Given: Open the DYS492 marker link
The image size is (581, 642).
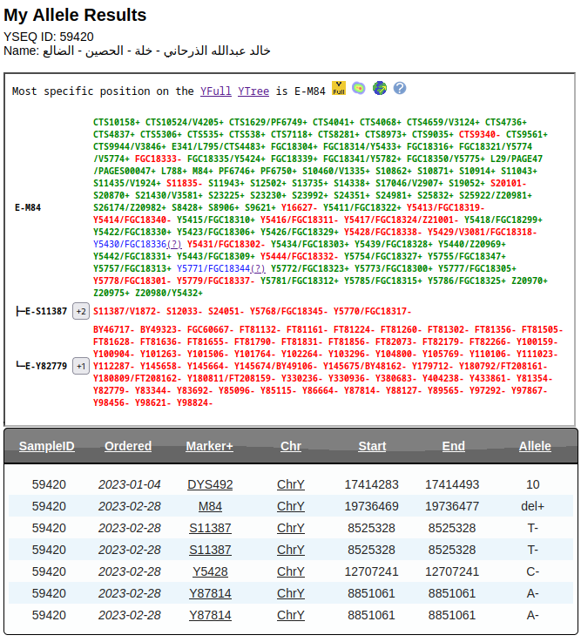Looking at the screenshot, I should tap(210, 484).
